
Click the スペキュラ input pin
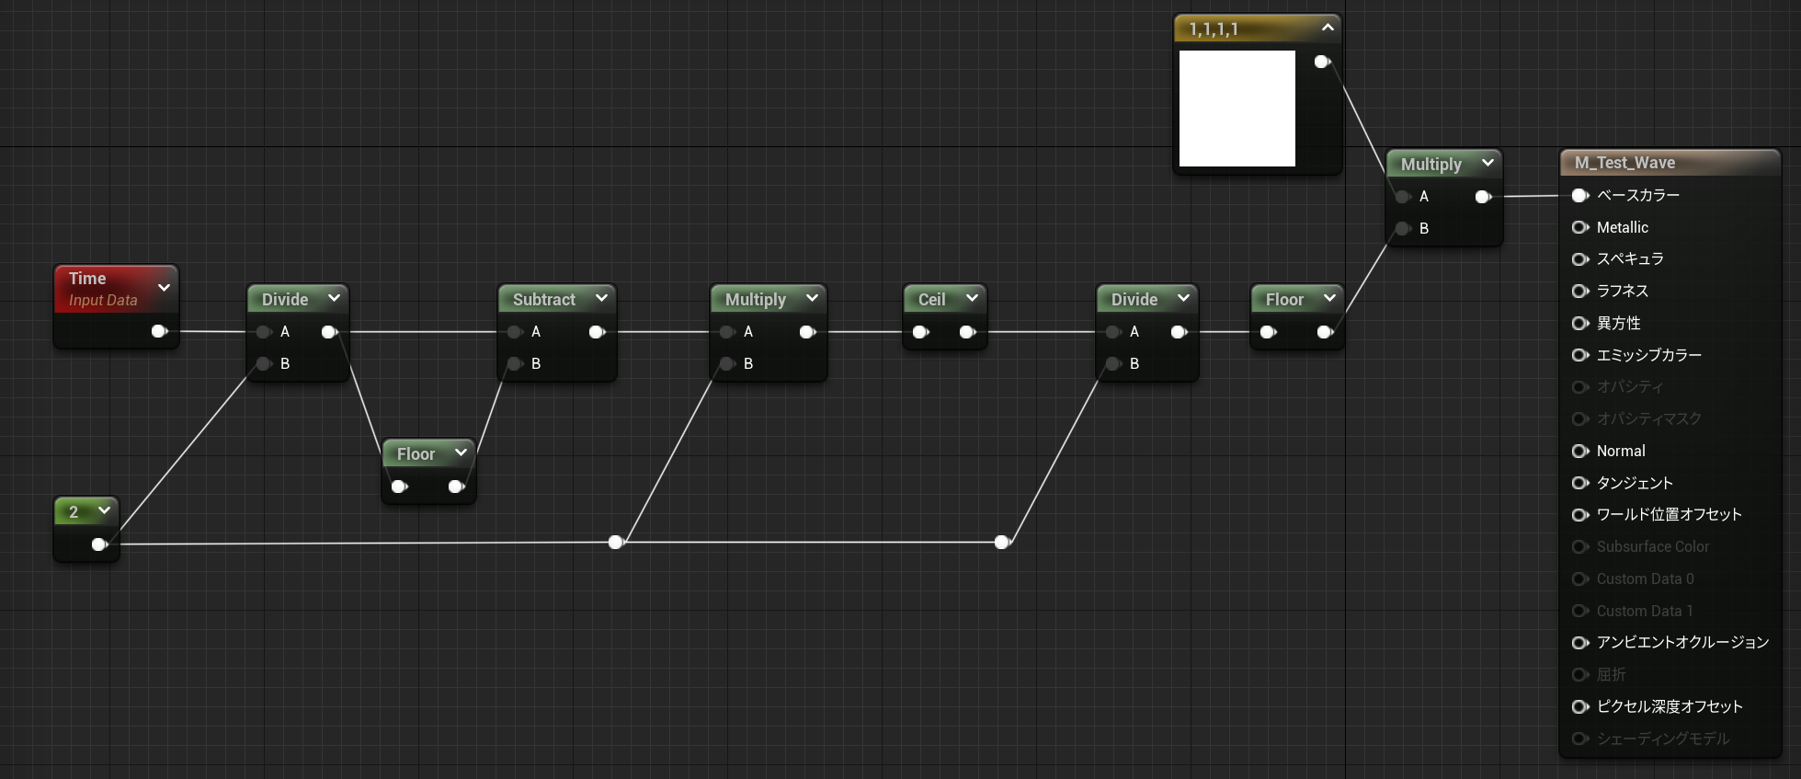coord(1580,259)
